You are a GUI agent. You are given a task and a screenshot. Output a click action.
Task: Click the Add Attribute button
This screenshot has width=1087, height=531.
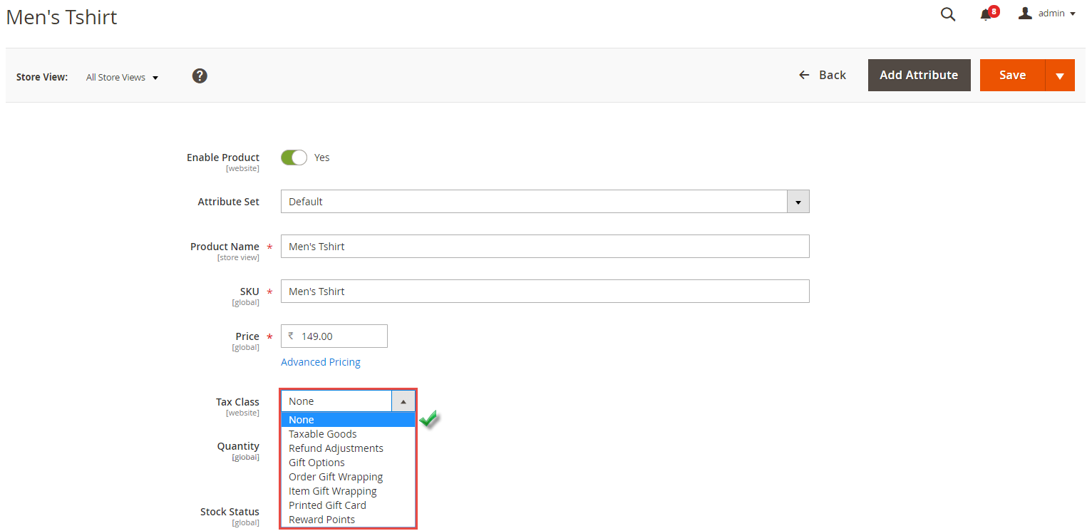pos(919,75)
